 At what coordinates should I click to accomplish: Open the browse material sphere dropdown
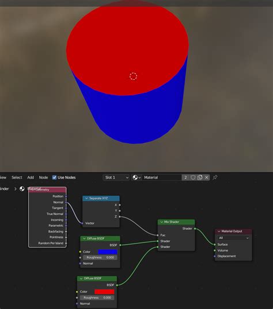[136, 177]
